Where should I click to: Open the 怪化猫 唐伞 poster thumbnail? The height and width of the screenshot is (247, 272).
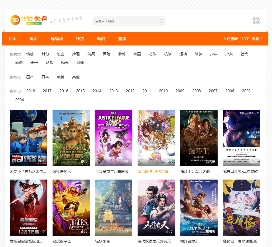pos(241,208)
